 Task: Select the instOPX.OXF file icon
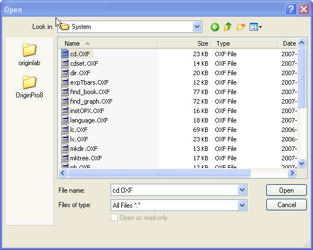click(x=65, y=111)
